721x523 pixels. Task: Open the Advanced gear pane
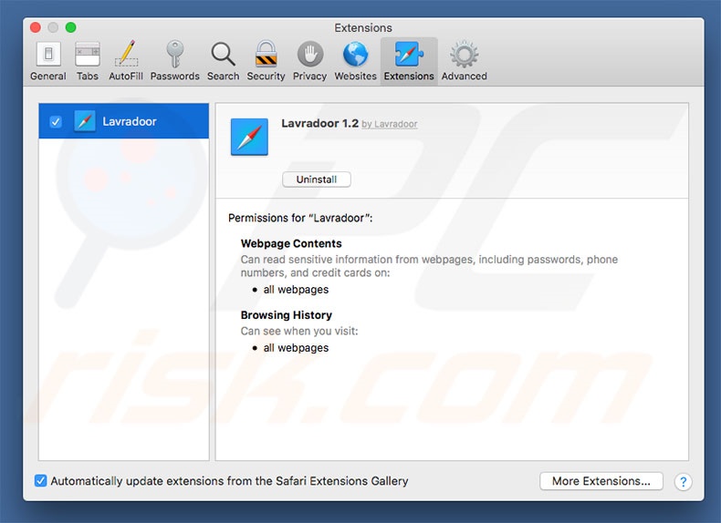[464, 61]
